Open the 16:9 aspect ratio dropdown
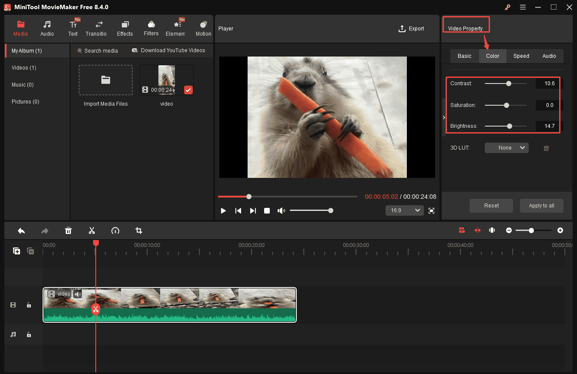Screen dimensions: 577x374 [x=404, y=210]
